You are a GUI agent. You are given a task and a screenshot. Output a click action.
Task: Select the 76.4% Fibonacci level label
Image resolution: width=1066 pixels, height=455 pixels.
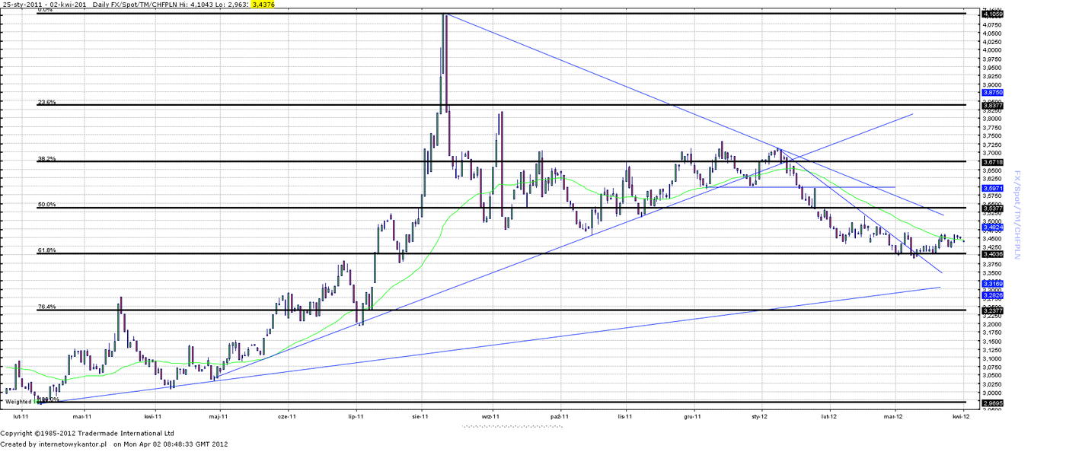(x=46, y=307)
